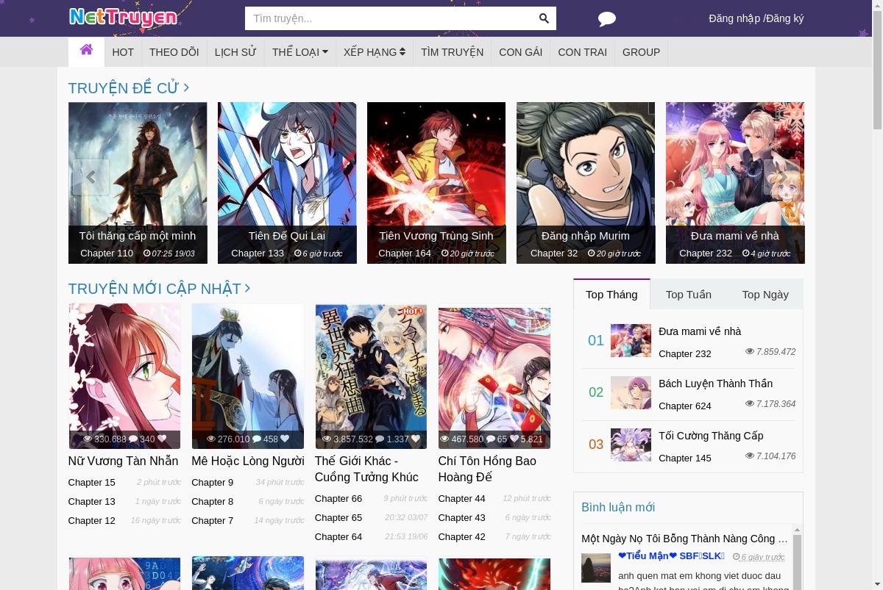Click next arrow on featured carousel
This screenshot has height=590, width=883.
[x=781, y=177]
